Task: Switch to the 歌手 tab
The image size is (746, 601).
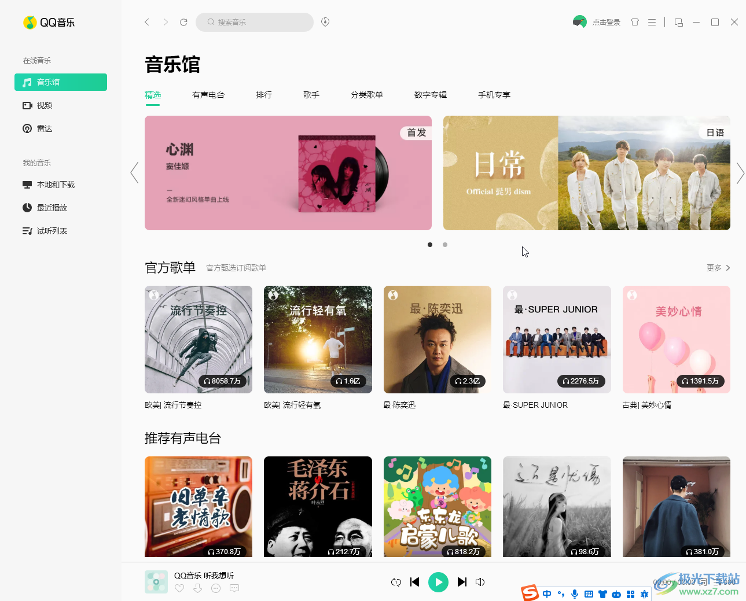Action: pos(311,95)
